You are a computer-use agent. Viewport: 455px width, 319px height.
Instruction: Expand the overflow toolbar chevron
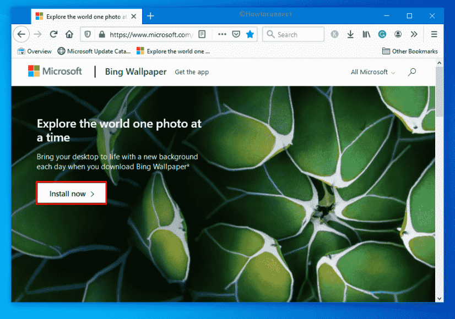pyautogui.click(x=414, y=34)
